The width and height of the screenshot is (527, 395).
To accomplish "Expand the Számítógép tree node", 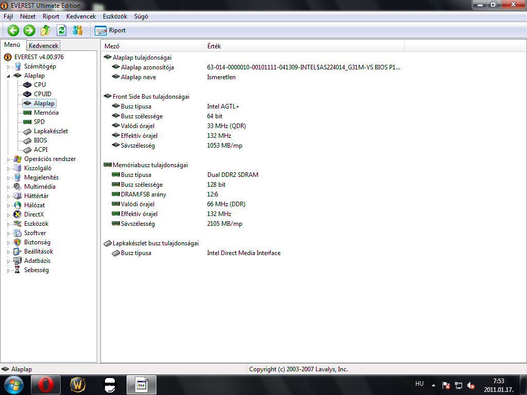I will (x=8, y=67).
